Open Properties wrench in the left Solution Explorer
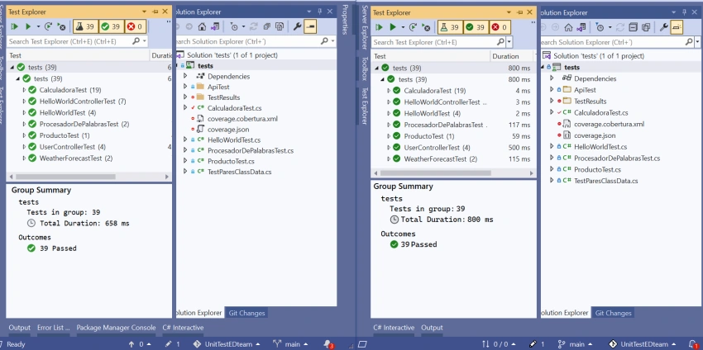 pyautogui.click(x=297, y=27)
